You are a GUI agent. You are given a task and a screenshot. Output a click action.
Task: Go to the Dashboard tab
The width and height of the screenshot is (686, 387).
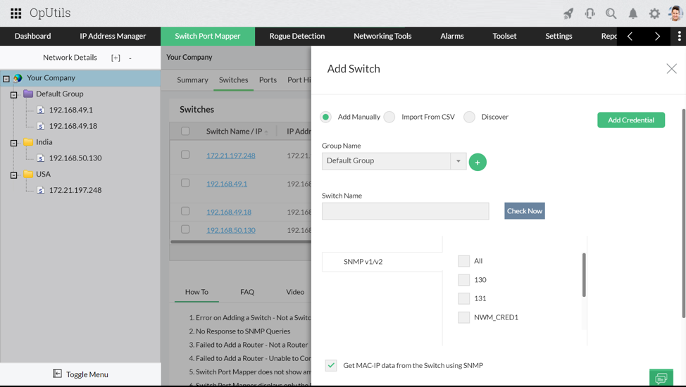[33, 37]
